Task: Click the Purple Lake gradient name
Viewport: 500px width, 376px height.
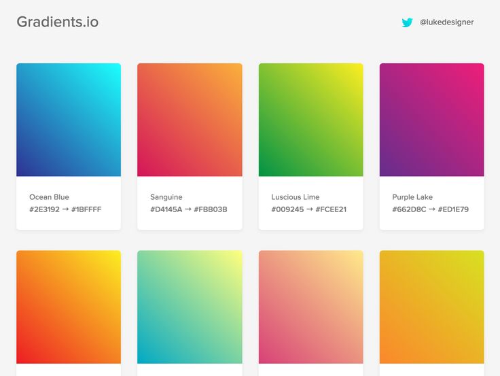Action: click(412, 197)
